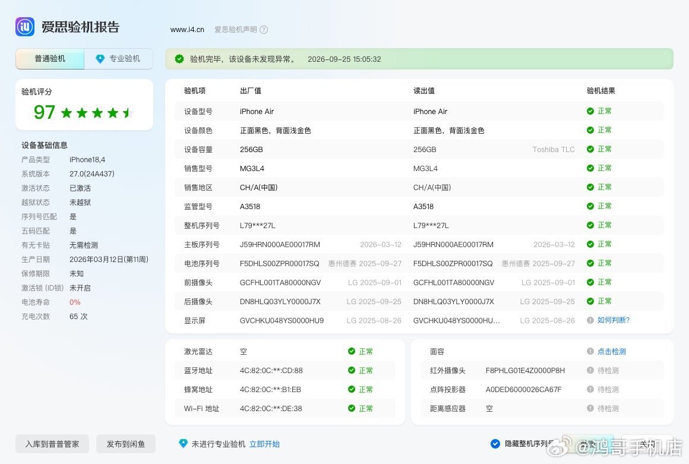Click the five-star rating beside score 97
The height and width of the screenshot is (464, 689).
tap(97, 113)
